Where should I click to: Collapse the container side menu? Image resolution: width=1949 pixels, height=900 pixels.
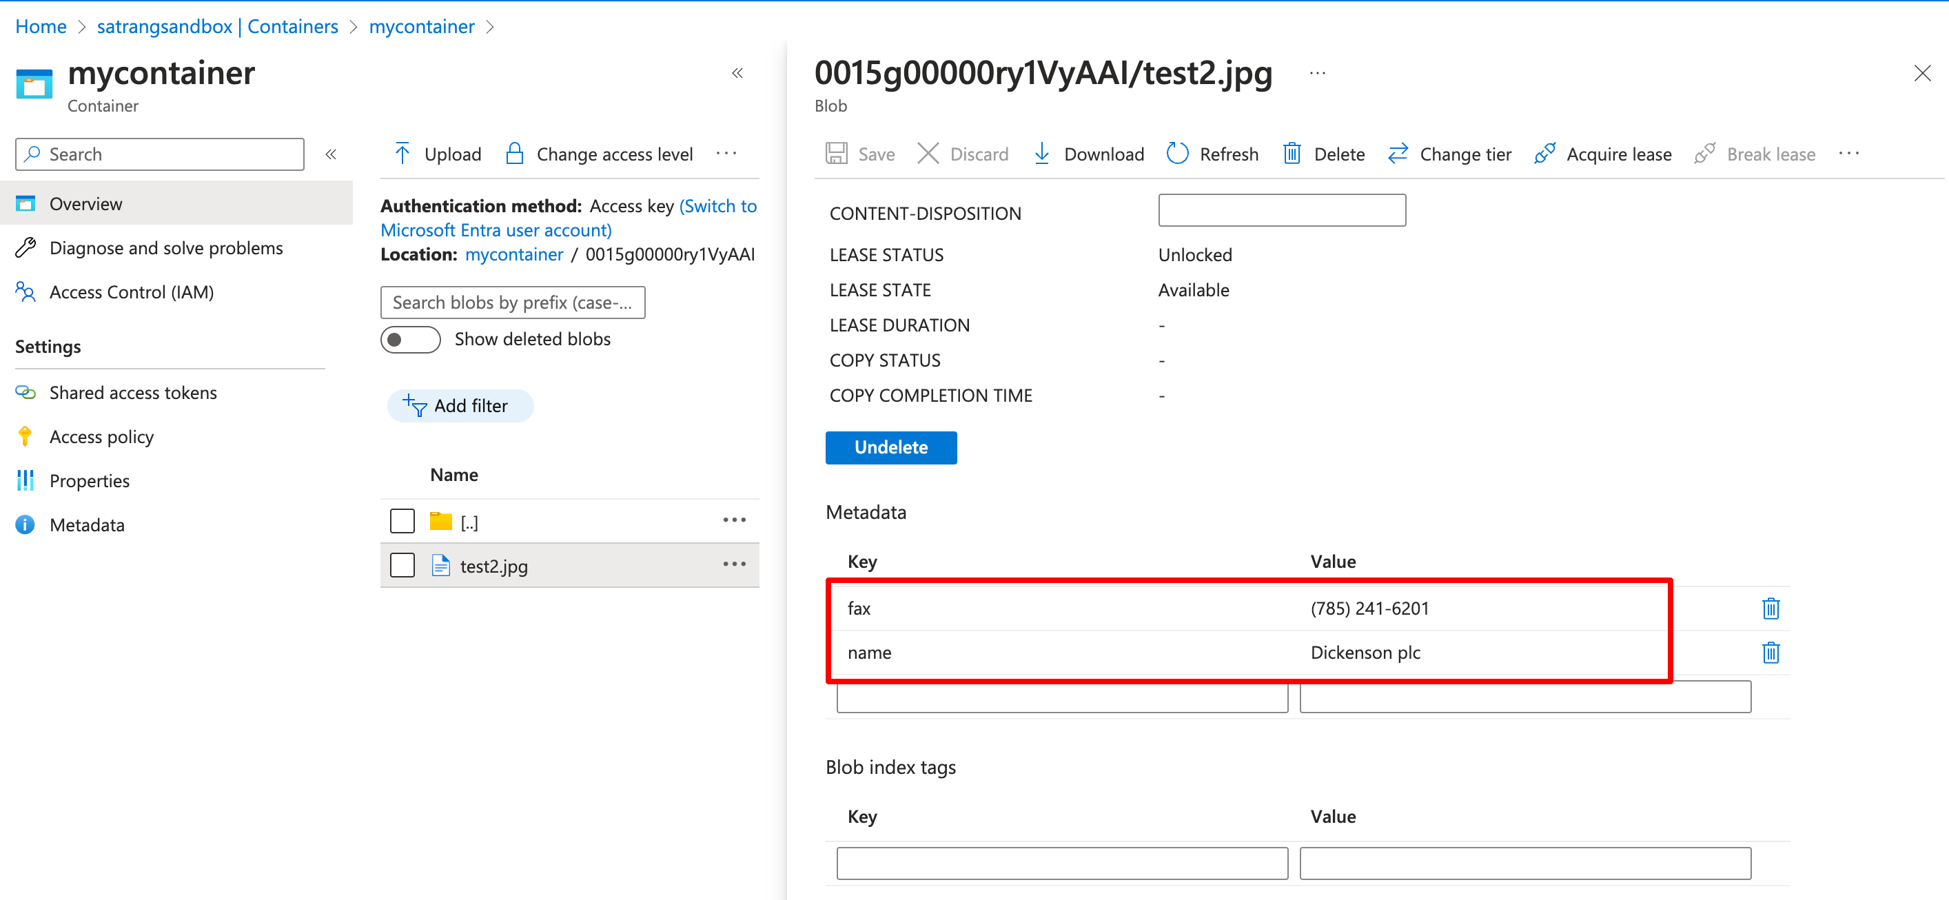pos(331,154)
